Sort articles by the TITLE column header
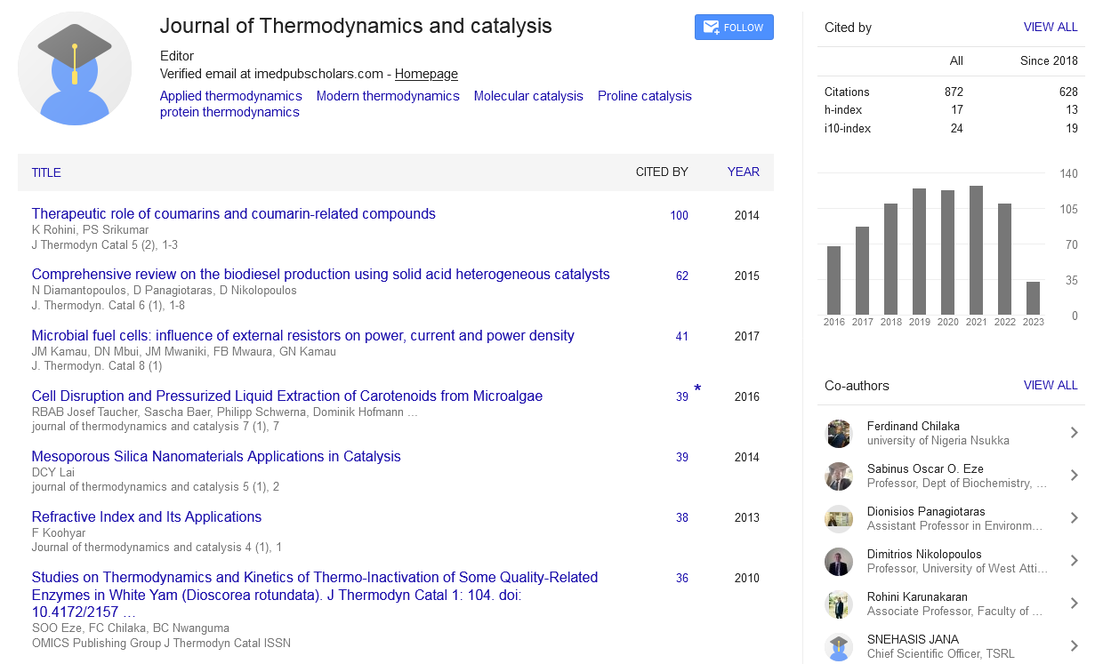 click(x=46, y=172)
